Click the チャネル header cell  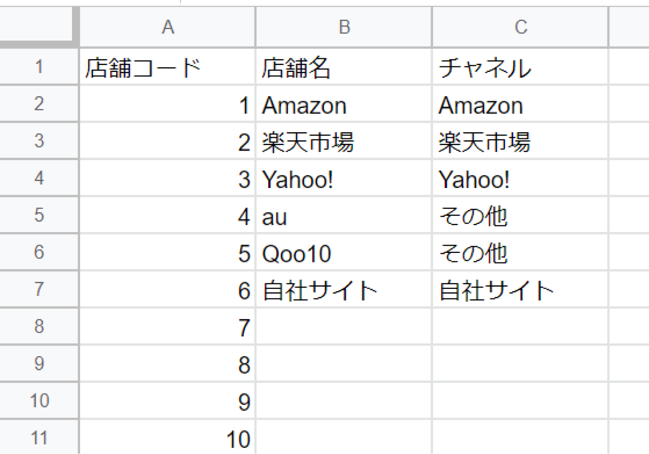click(x=520, y=67)
